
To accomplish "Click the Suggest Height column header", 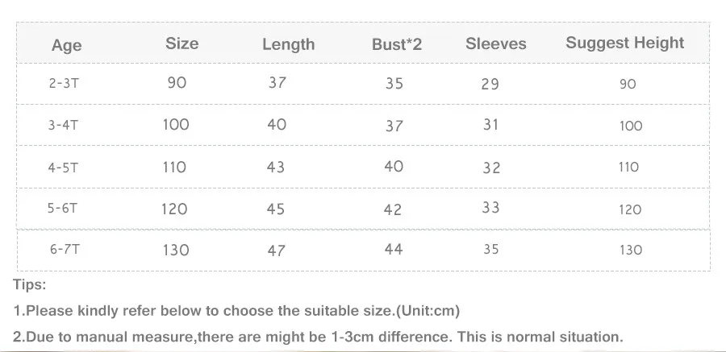I will click(624, 43).
